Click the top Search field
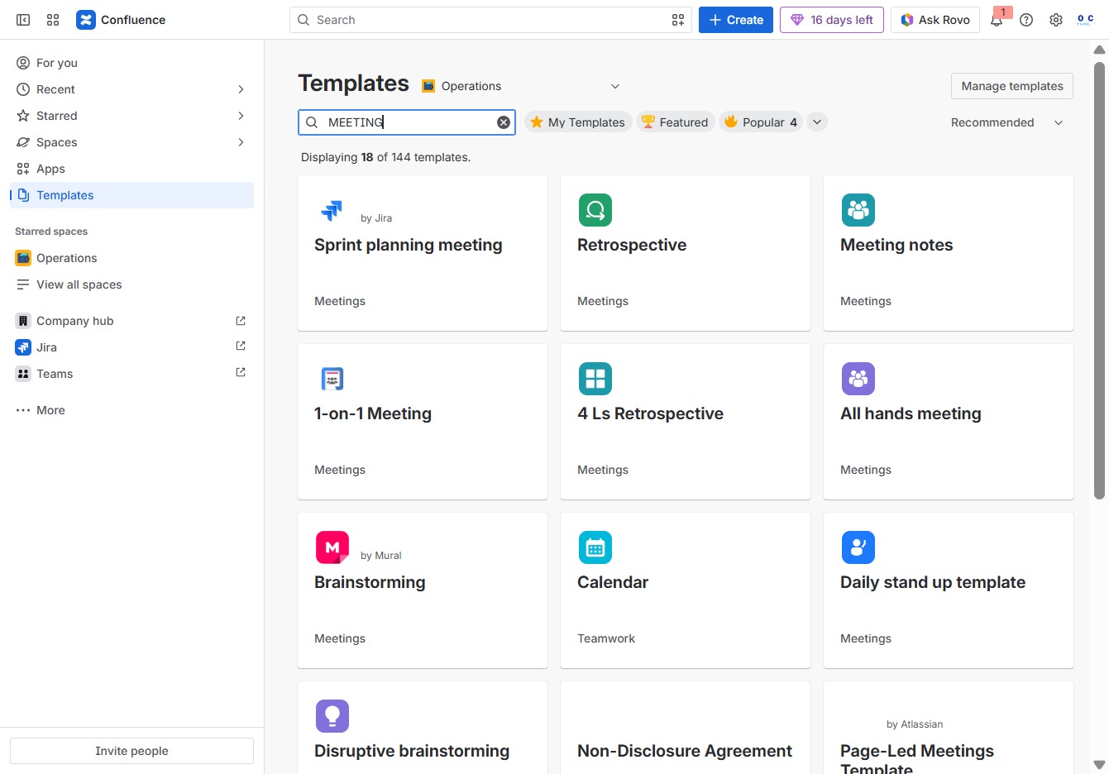 pos(490,20)
